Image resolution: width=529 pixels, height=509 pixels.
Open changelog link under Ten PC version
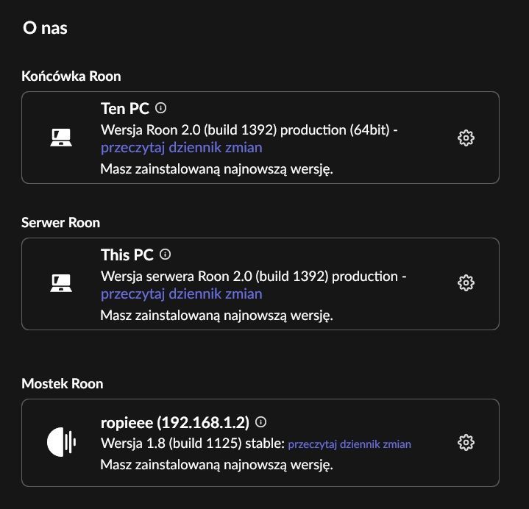182,148
